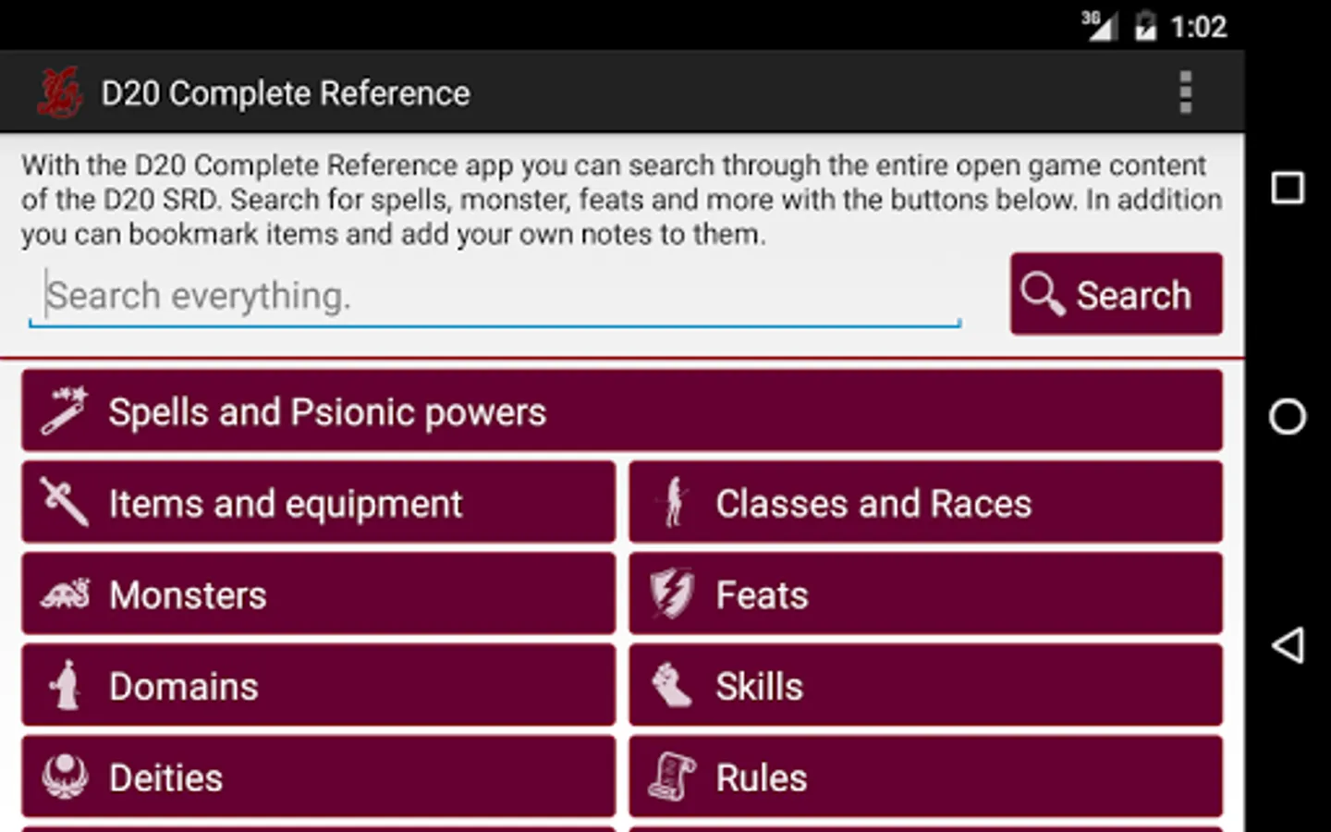
Task: Open the three-dot overflow menu
Action: click(1186, 92)
